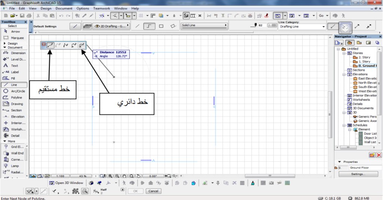Screen dimensions: 383x200
Task: Choose the Dimension tool
Action: coord(14,53)
